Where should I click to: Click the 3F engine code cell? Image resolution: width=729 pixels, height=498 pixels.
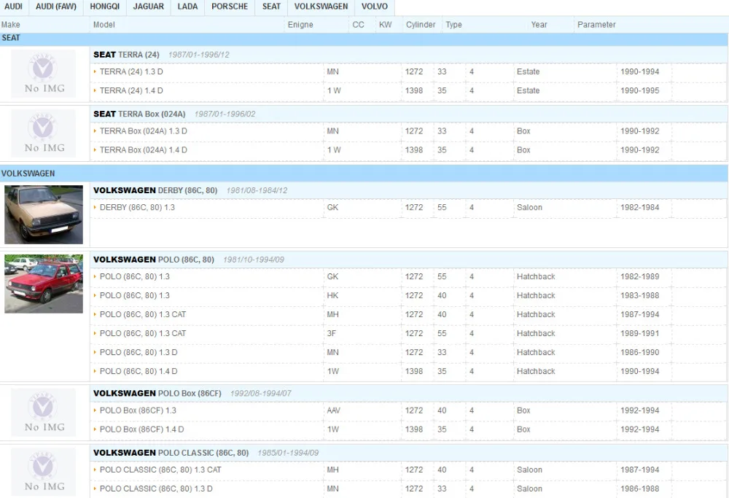tap(331, 334)
